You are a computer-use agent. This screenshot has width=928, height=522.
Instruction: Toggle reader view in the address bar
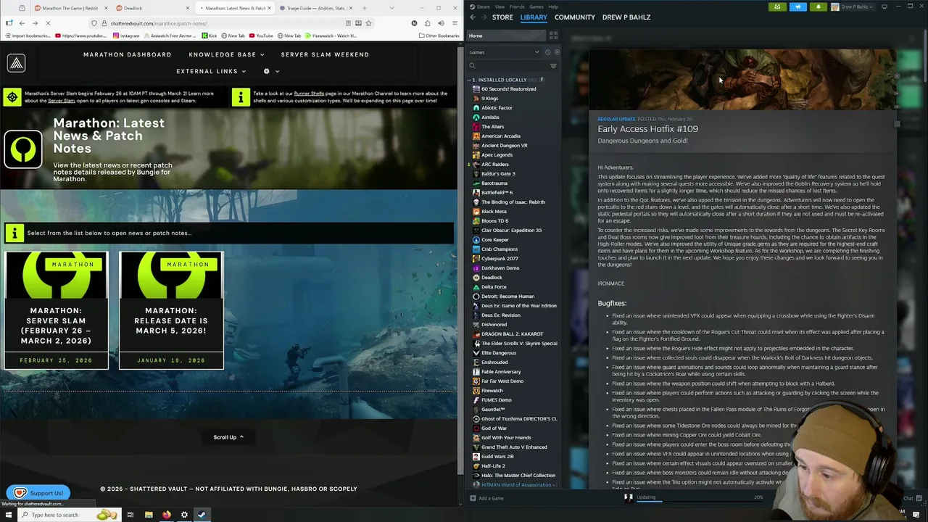(x=349, y=23)
